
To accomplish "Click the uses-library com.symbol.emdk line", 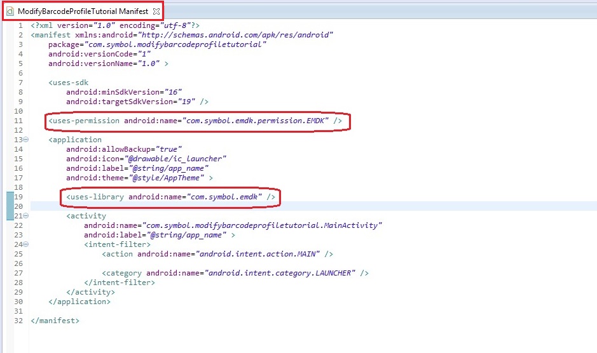I will 170,197.
